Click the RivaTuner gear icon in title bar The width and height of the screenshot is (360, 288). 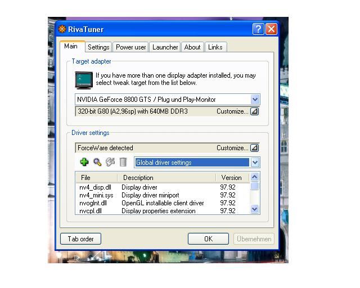click(x=62, y=29)
